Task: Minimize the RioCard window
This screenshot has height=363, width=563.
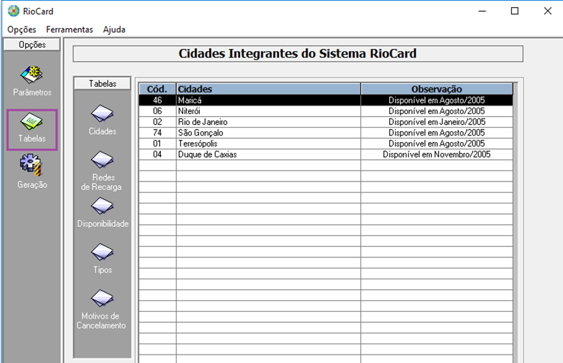Action: tap(482, 11)
